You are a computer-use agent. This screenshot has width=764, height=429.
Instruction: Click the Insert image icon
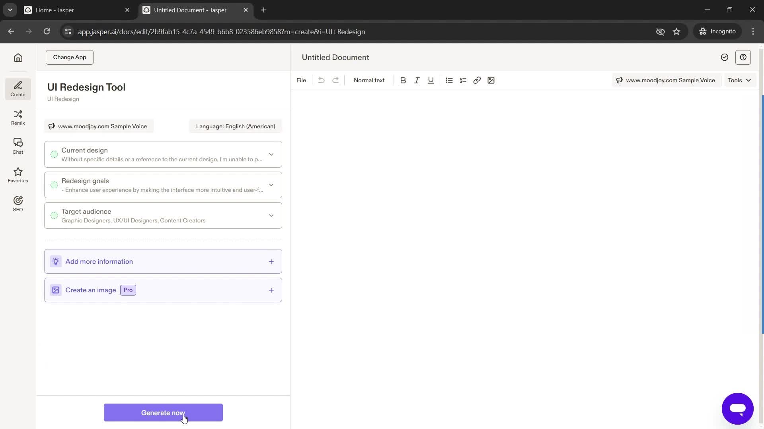tap(491, 80)
